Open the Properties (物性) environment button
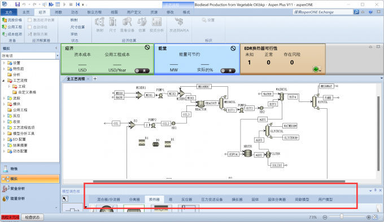Image resolution: width=384 pixels, height=222 pixels. pos(30,169)
